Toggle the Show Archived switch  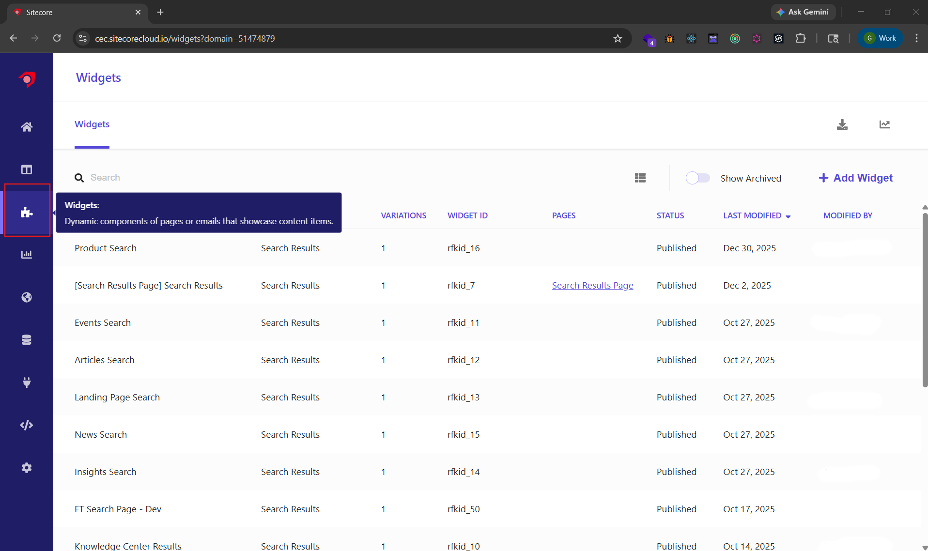pyautogui.click(x=697, y=178)
